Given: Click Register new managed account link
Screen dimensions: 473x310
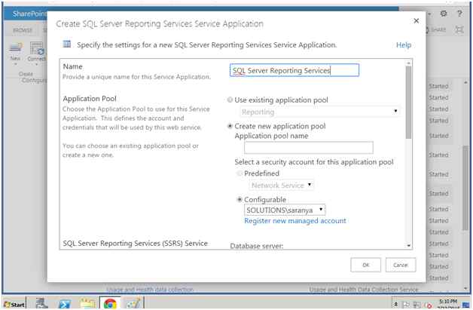Looking at the screenshot, I should (295, 221).
